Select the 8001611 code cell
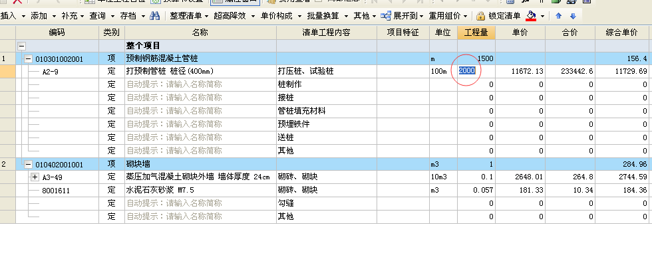The height and width of the screenshot is (265, 652). tap(57, 190)
